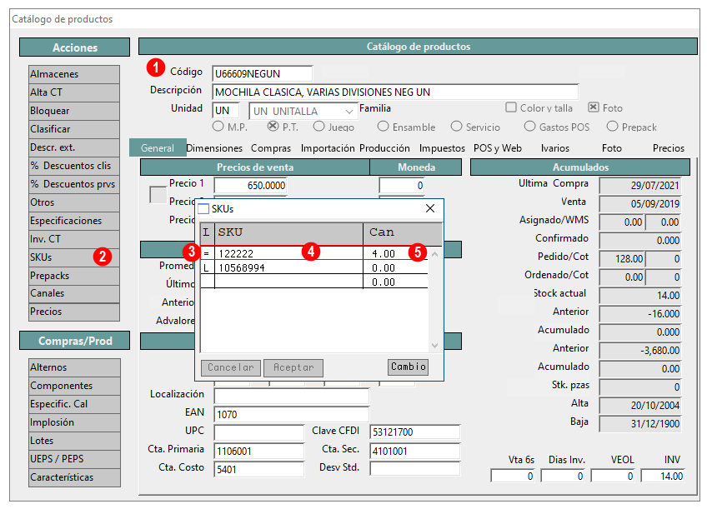Image resolution: width=707 pixels, height=509 pixels.
Task: Open the Clasificar action
Action: 74,129
